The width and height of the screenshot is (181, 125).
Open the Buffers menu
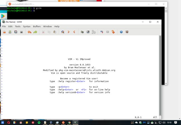[x=37, y=26]
